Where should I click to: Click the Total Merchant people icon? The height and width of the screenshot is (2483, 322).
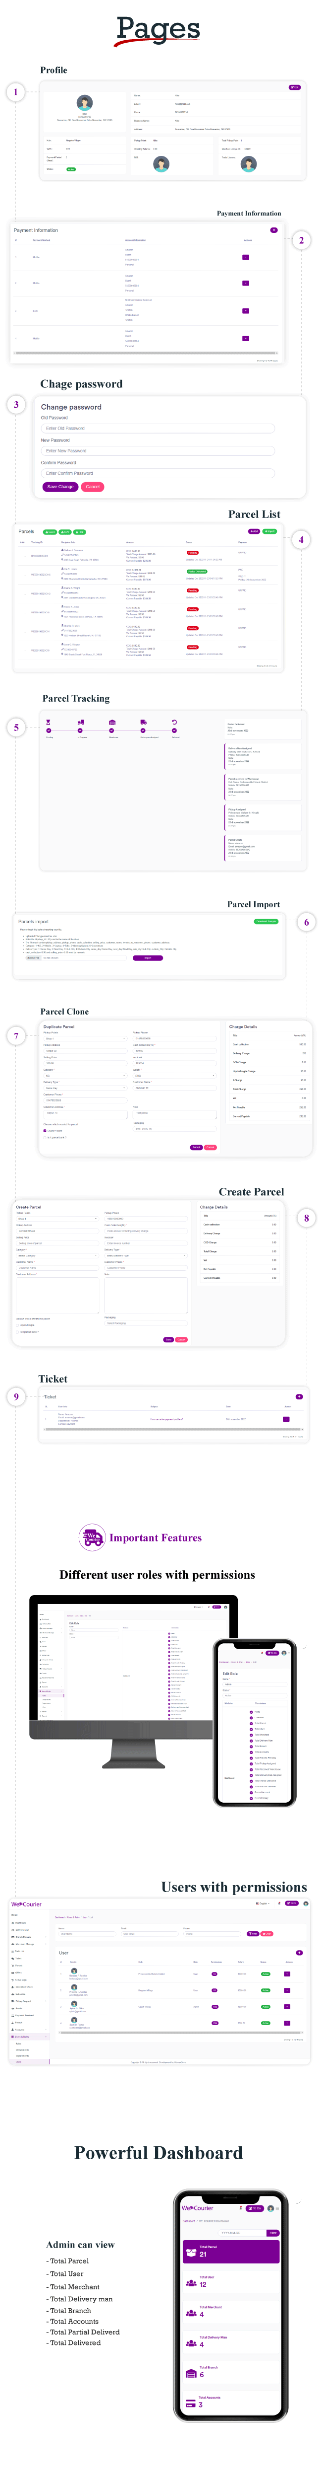190,2313
